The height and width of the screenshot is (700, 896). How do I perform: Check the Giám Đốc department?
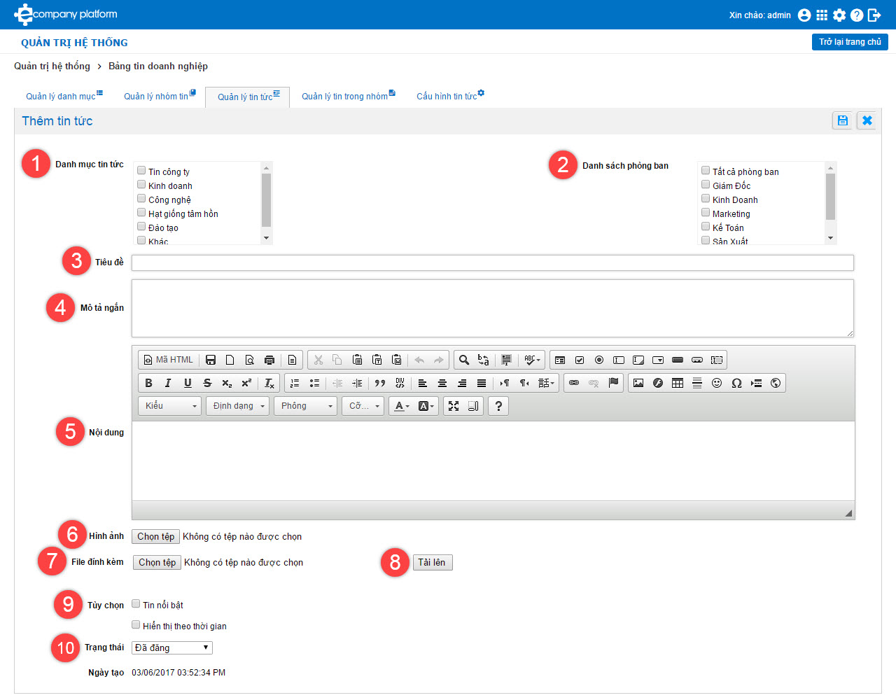pyautogui.click(x=706, y=184)
